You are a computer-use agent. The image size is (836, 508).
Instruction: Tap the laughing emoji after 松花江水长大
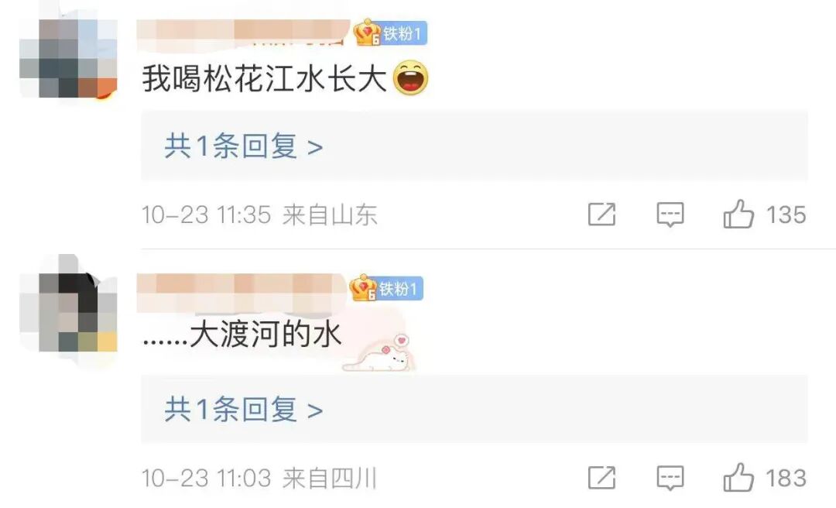[x=410, y=78]
